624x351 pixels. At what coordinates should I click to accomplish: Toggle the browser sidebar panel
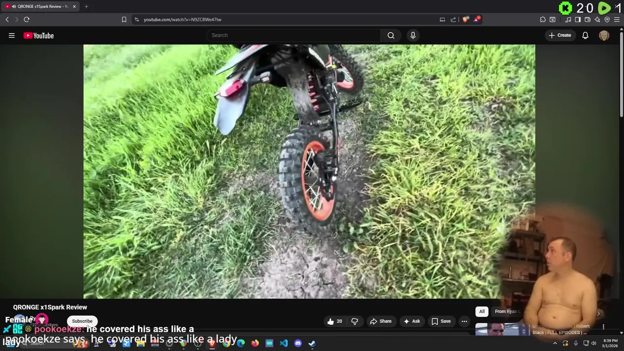[x=578, y=19]
